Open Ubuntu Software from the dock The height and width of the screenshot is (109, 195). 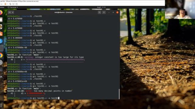pos(1,34)
